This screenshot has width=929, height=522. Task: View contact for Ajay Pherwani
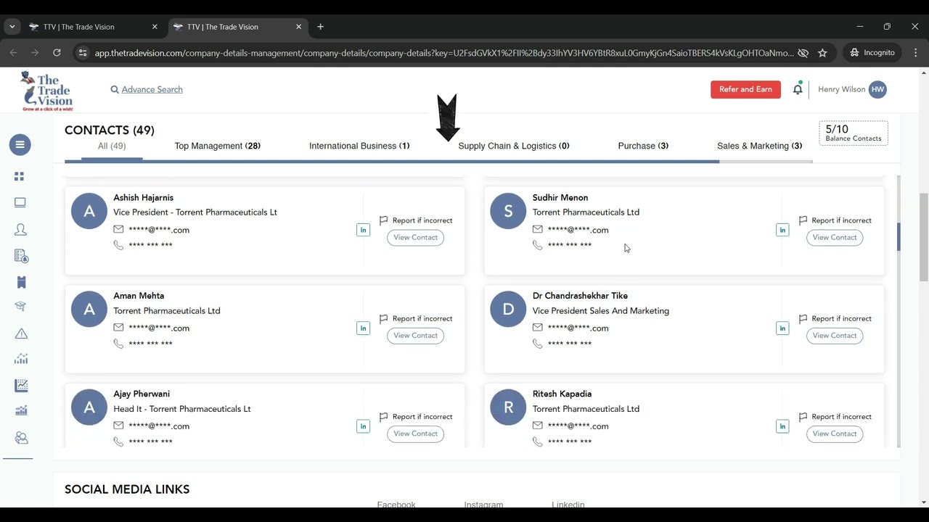click(415, 434)
